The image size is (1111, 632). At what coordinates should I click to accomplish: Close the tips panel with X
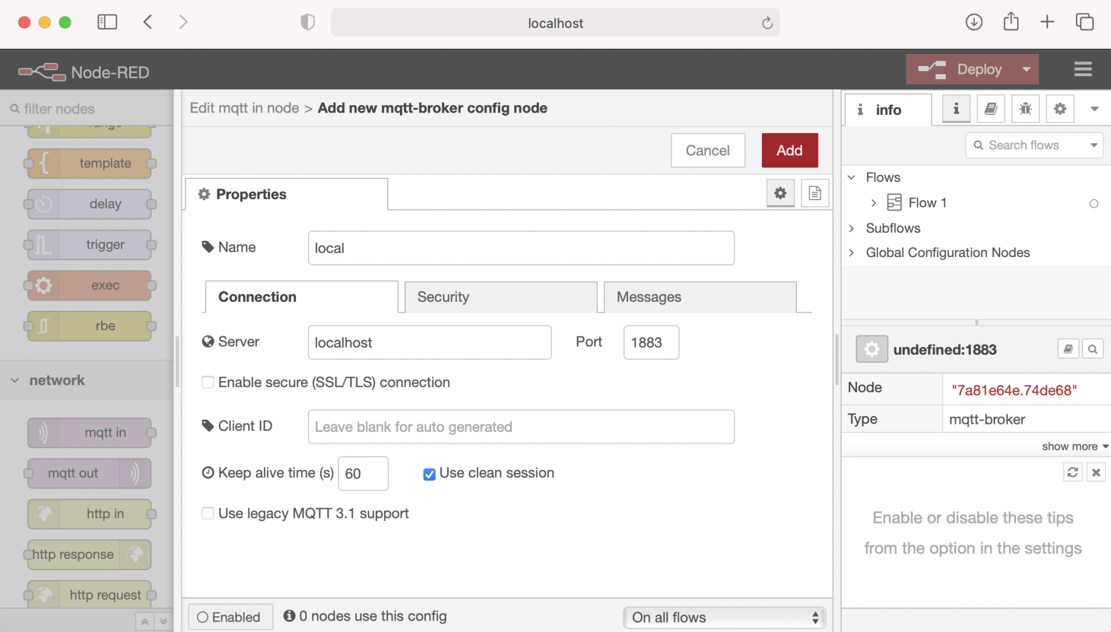click(1096, 472)
